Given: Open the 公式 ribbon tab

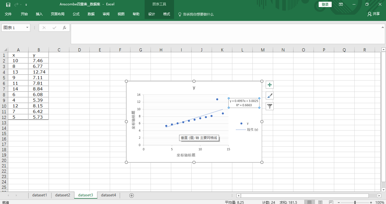Looking at the screenshot, I should (76, 14).
